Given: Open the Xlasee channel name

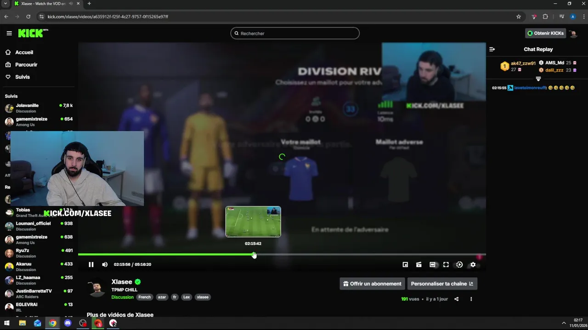Looking at the screenshot, I should pyautogui.click(x=122, y=282).
